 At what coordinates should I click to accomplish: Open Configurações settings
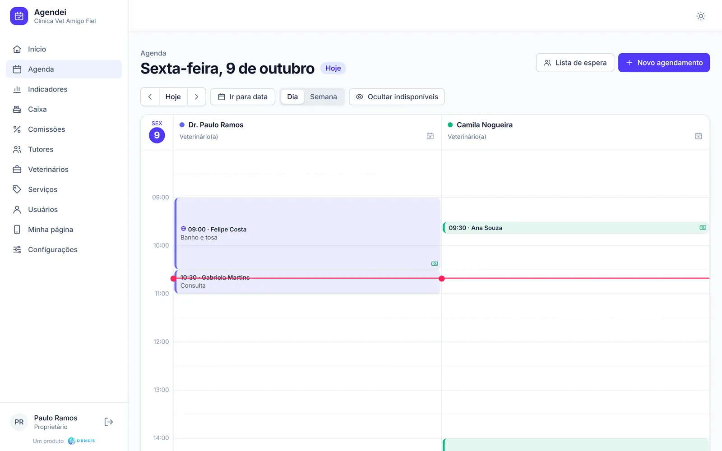[x=64, y=250]
